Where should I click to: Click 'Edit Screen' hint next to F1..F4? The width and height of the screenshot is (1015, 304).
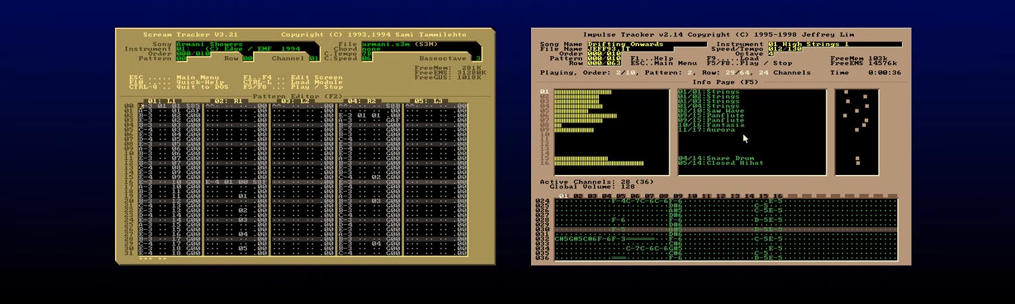(x=317, y=78)
